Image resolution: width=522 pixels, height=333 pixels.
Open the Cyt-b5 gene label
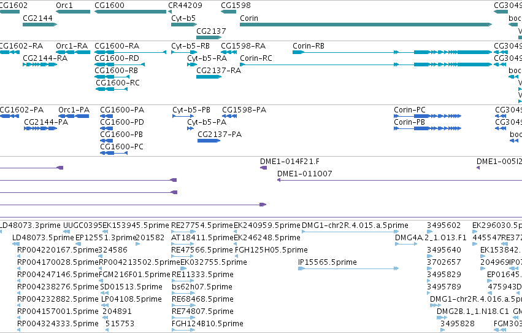click(x=183, y=18)
